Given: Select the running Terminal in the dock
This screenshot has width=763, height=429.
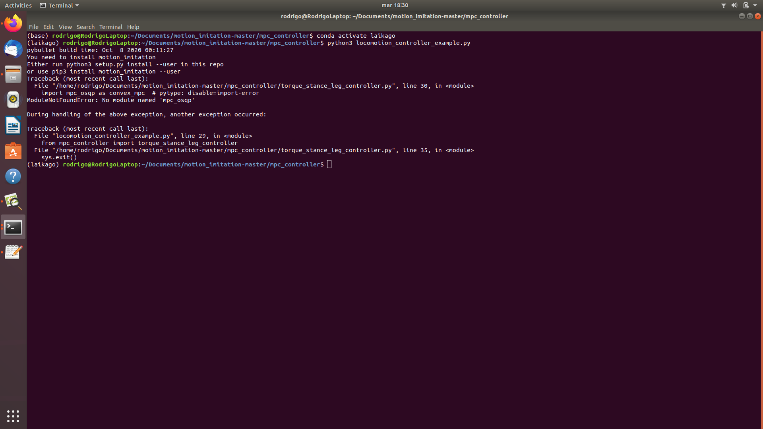Looking at the screenshot, I should 13,227.
